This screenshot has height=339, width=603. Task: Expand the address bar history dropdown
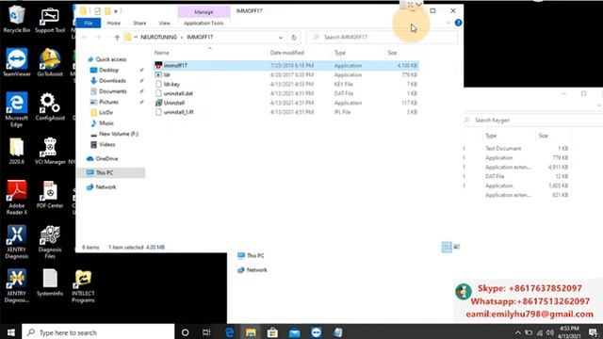coord(281,38)
